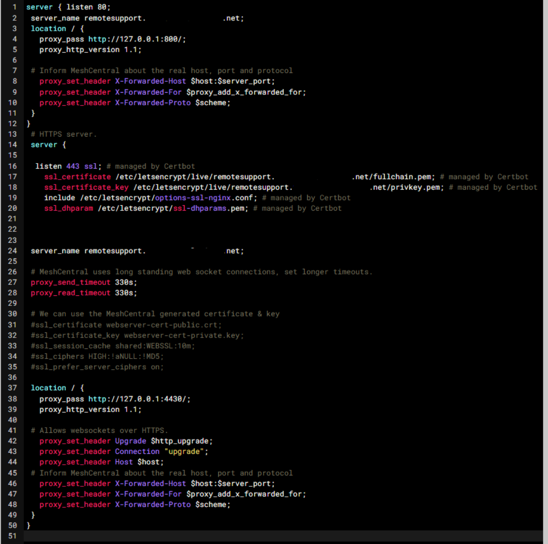
Task: Click 'proxy_http_version 1.1;' on line 5
Action: pyautogui.click(x=91, y=50)
